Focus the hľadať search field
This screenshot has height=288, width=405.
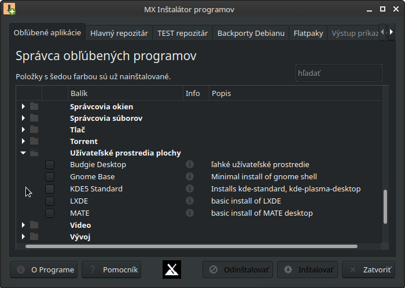338,73
